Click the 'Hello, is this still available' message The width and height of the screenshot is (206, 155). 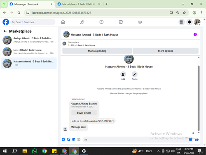coord(92,121)
